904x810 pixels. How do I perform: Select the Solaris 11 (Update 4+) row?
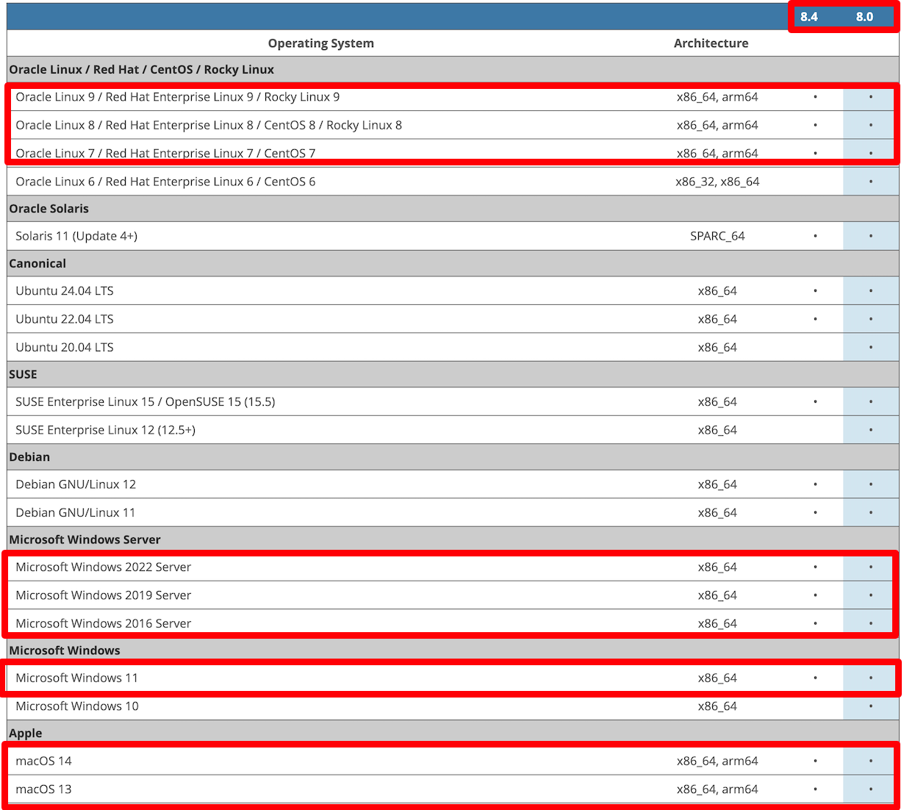453,236
